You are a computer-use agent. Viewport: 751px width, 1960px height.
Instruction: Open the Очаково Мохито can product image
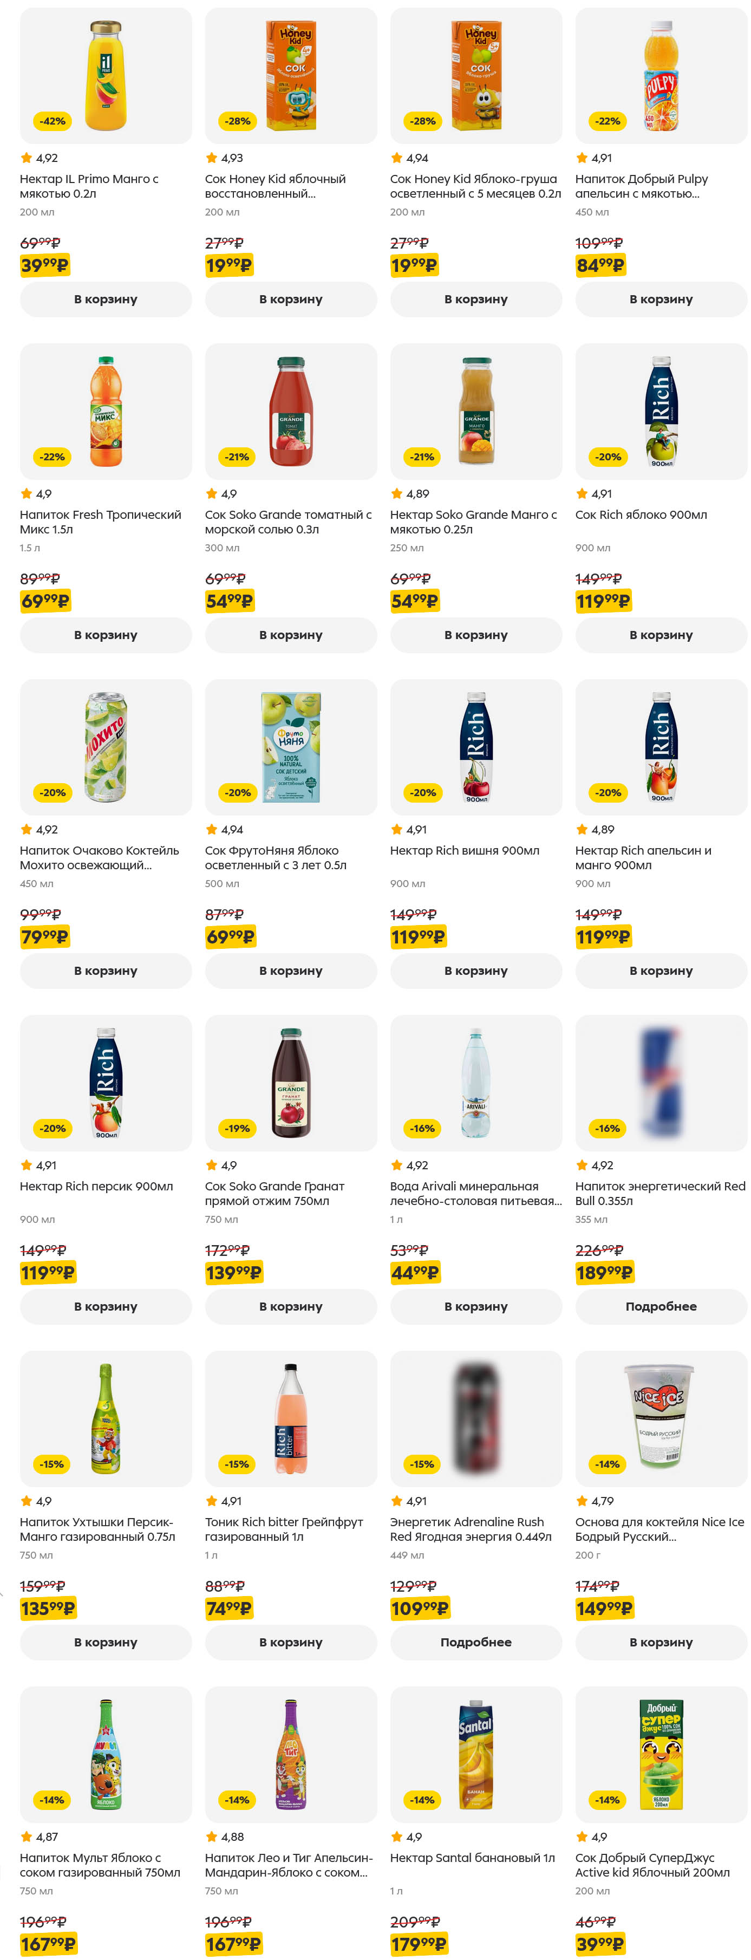[106, 747]
